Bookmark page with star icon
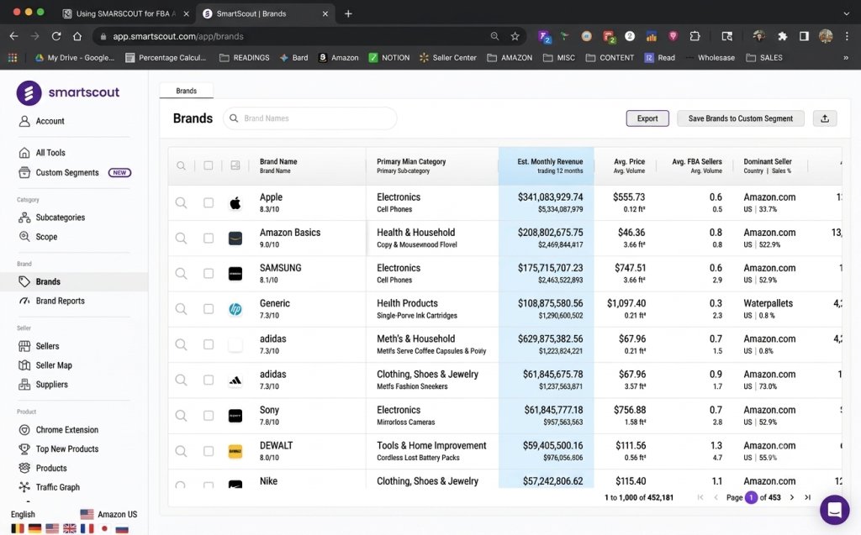 coord(515,36)
